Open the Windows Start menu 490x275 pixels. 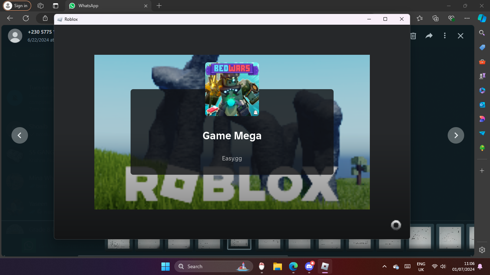pos(165,266)
